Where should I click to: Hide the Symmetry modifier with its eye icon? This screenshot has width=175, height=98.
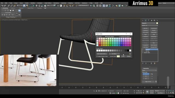pos(143,50)
